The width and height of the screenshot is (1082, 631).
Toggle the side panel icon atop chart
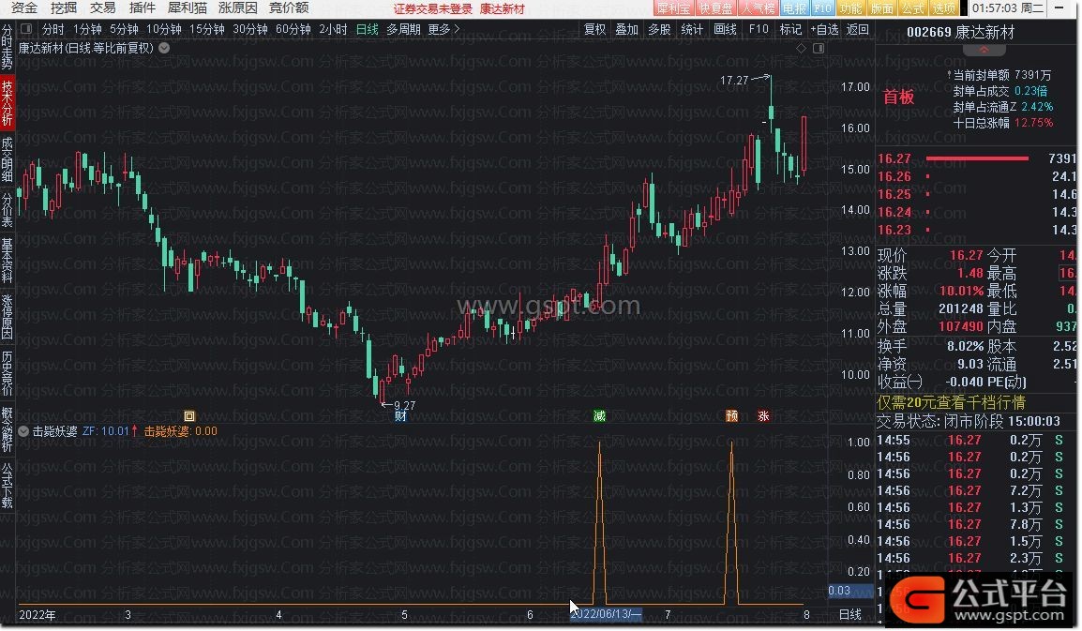tap(819, 48)
